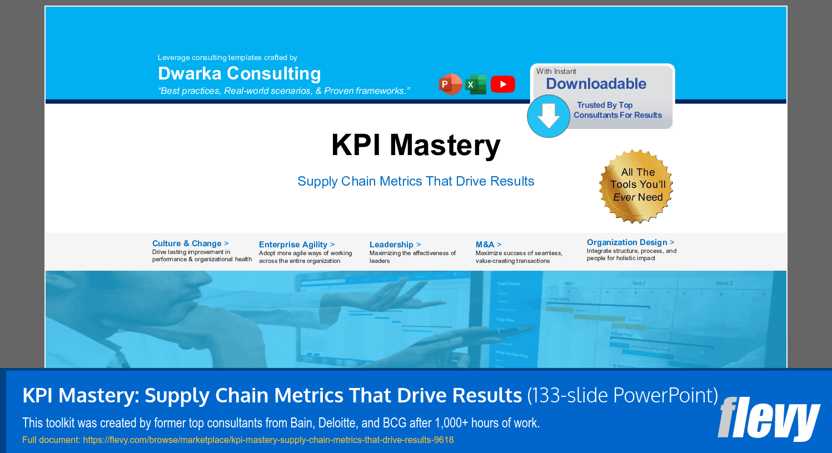This screenshot has width=832, height=453.
Task: Open the Leadership link
Action: coord(395,245)
